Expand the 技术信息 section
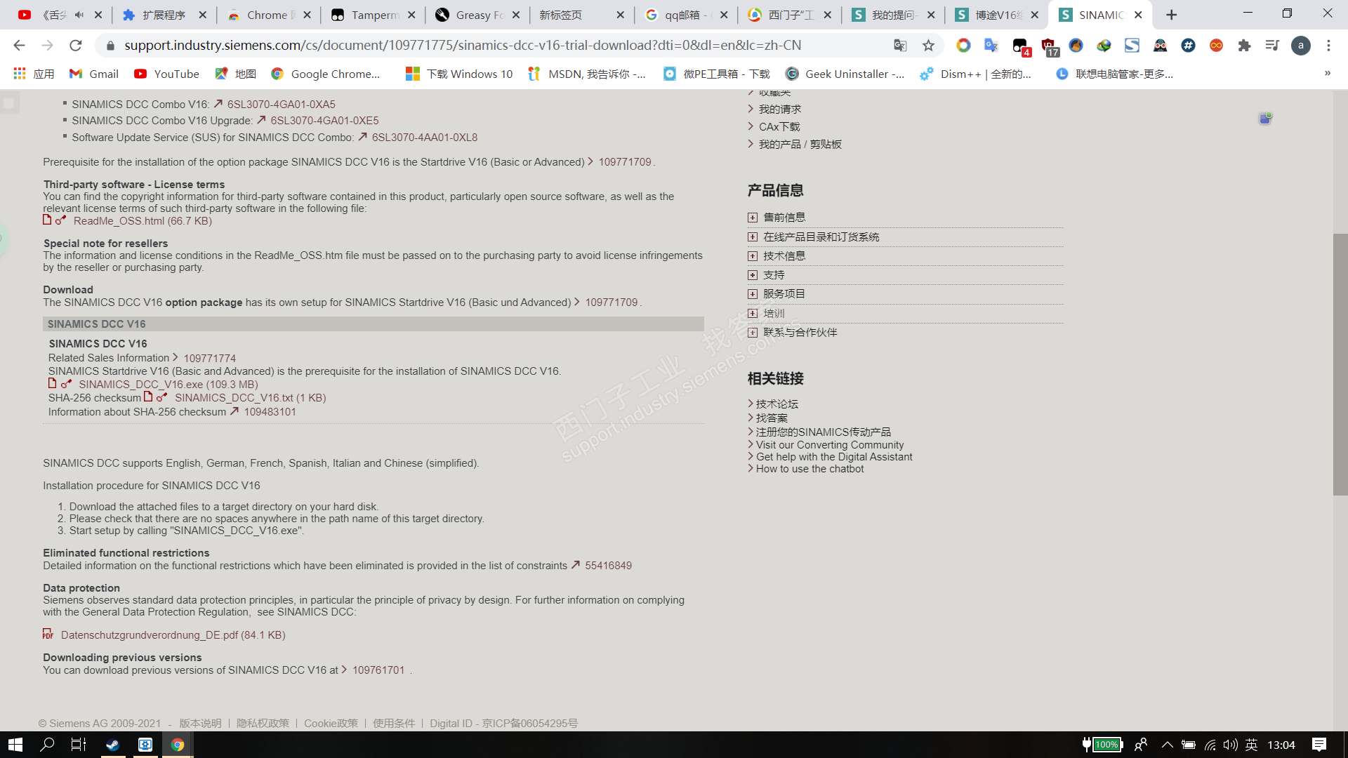Screen dimensions: 1348x758 click(x=753, y=256)
